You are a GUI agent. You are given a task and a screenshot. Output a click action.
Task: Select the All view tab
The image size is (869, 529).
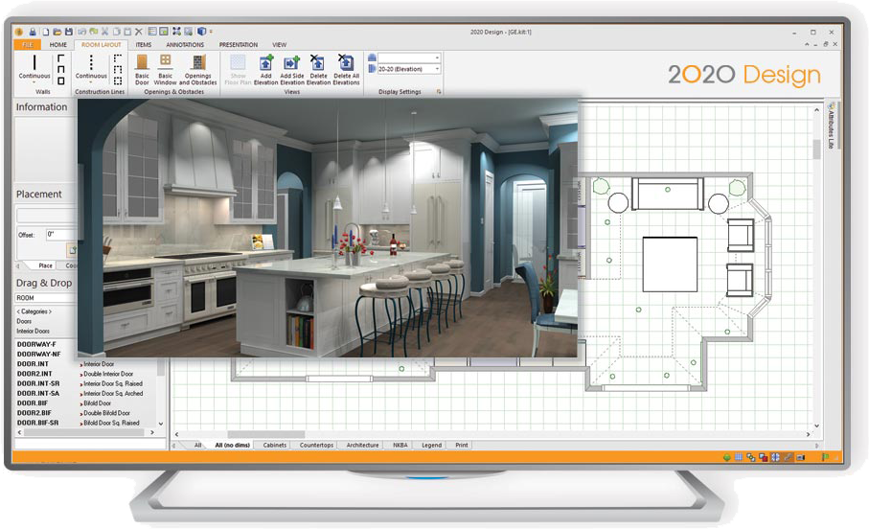[x=198, y=446]
